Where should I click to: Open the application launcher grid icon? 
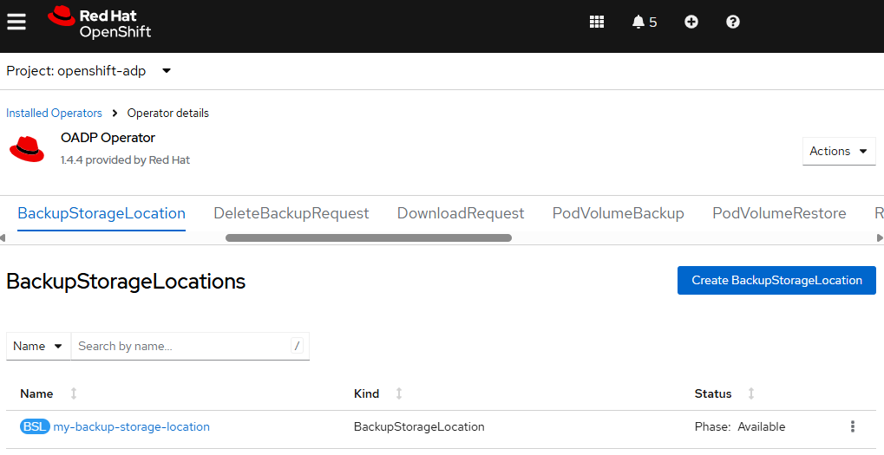click(597, 22)
